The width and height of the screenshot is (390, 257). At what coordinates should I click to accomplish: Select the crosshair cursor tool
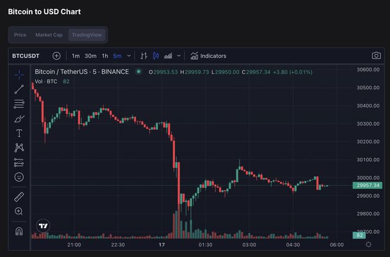point(19,74)
